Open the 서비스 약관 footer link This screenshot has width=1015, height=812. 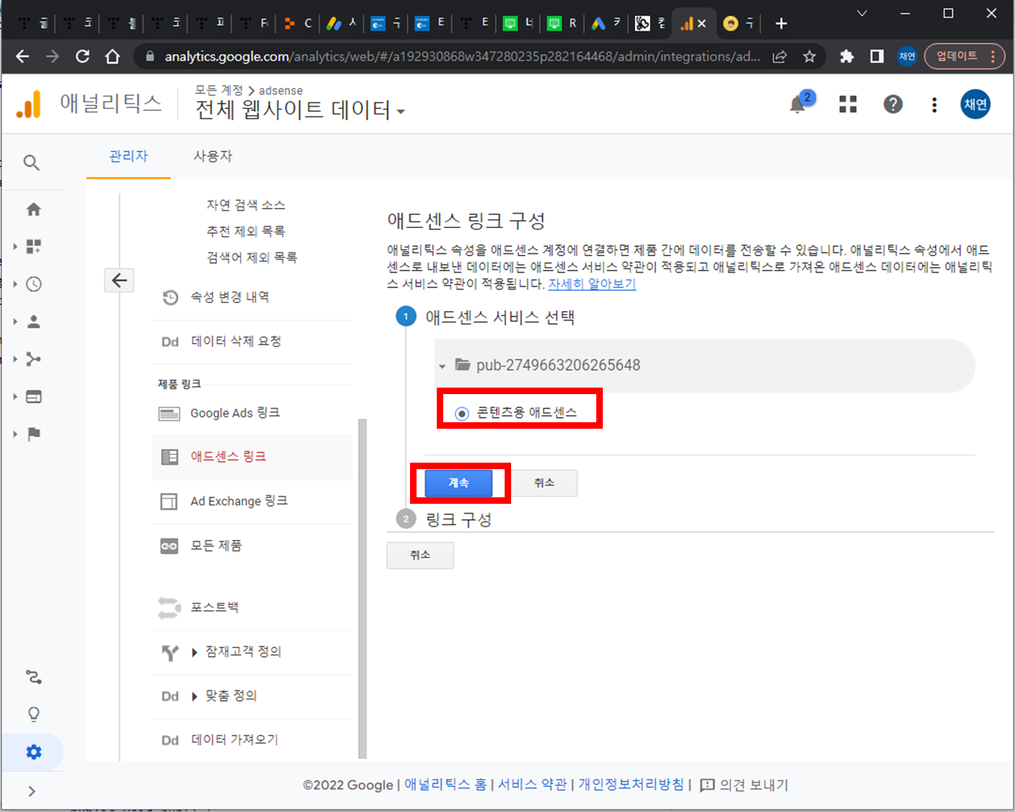533,785
